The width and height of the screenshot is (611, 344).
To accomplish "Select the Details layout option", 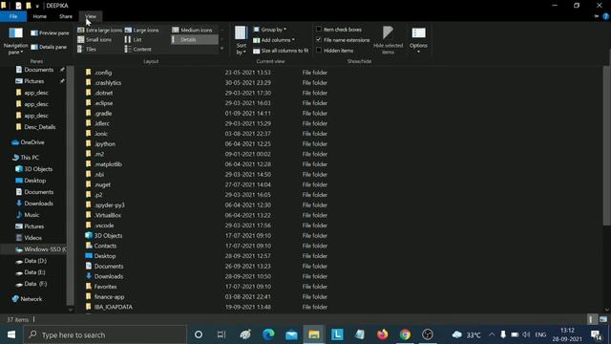I will pyautogui.click(x=195, y=40).
